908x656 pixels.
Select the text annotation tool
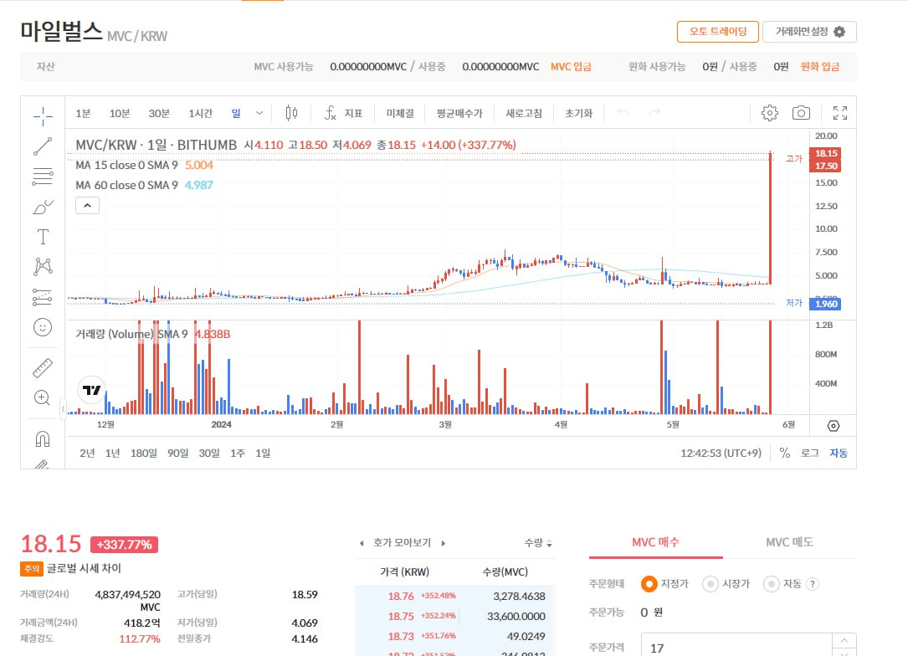tap(43, 237)
